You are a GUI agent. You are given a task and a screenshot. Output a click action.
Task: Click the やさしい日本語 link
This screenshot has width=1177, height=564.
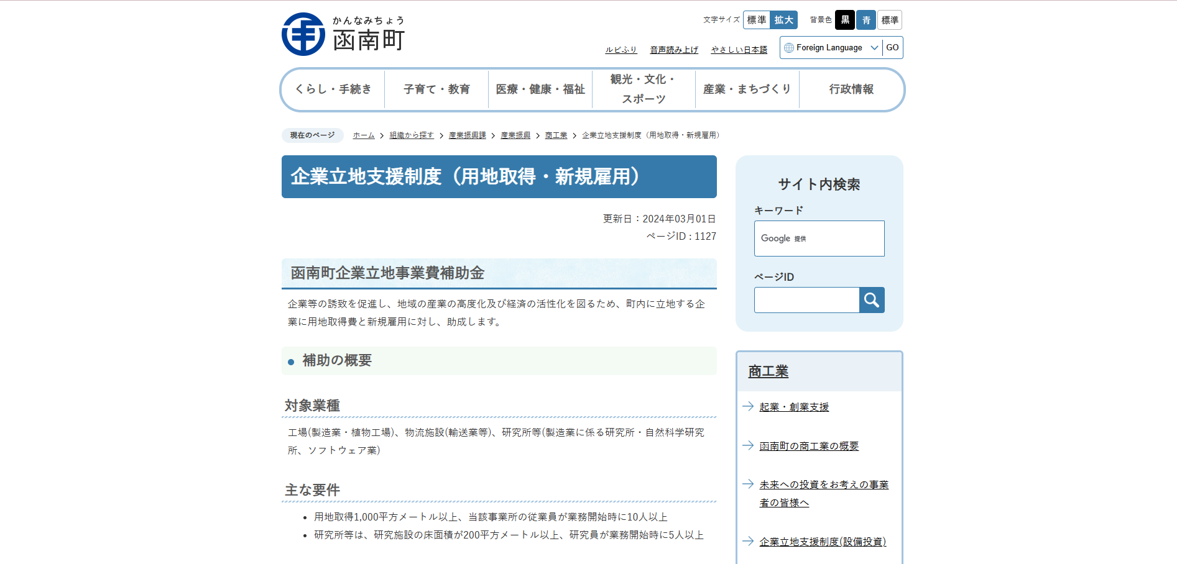[739, 50]
